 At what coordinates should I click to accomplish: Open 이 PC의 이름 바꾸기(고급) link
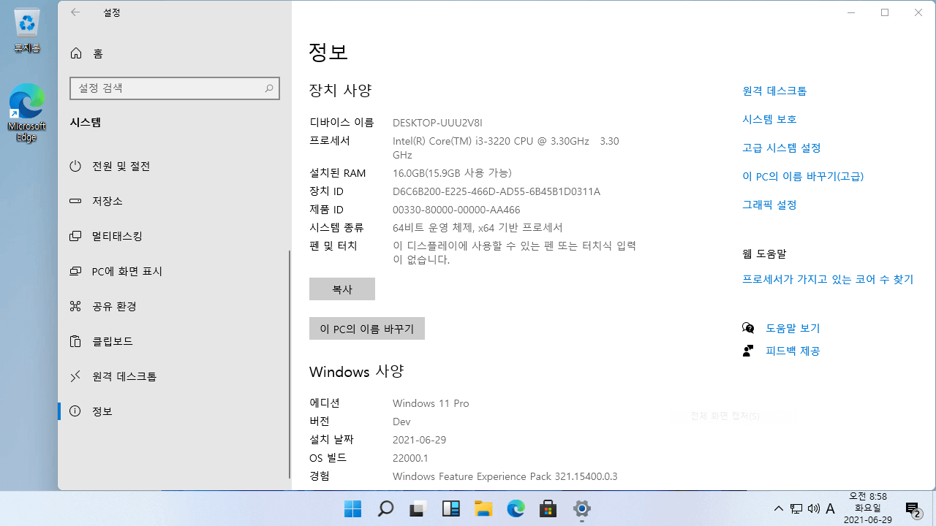[803, 176]
